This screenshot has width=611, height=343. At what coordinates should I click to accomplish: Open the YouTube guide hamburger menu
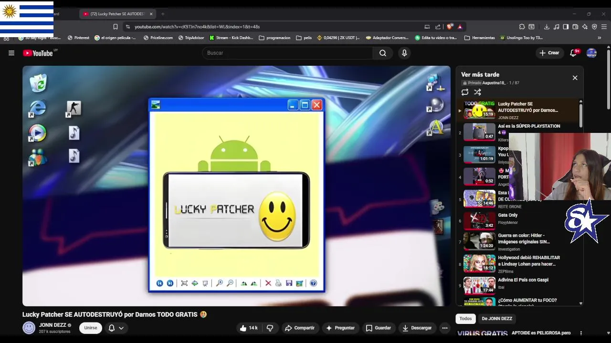11,53
